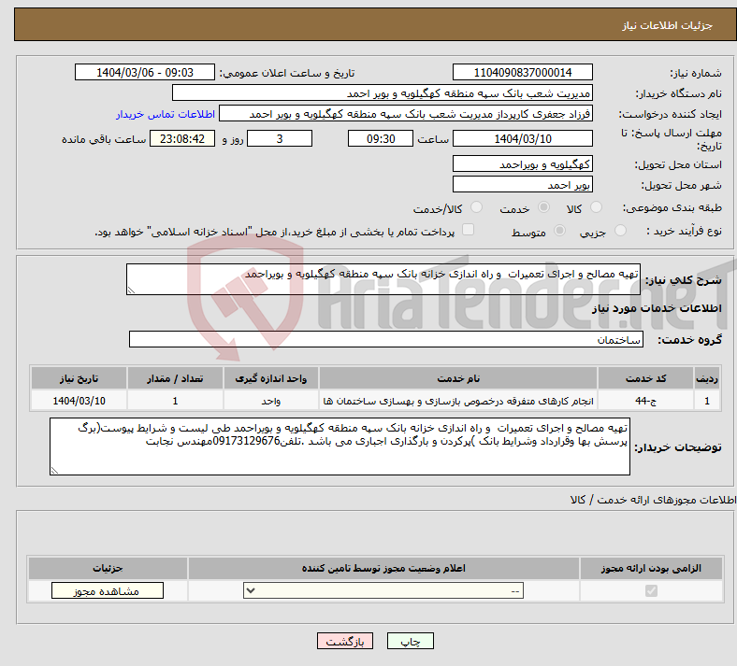Screen dimensions: 737x666
Task: Click the نام دستگاه خریدار field
Action: point(383,92)
